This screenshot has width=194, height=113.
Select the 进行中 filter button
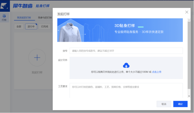click(x=31, y=27)
